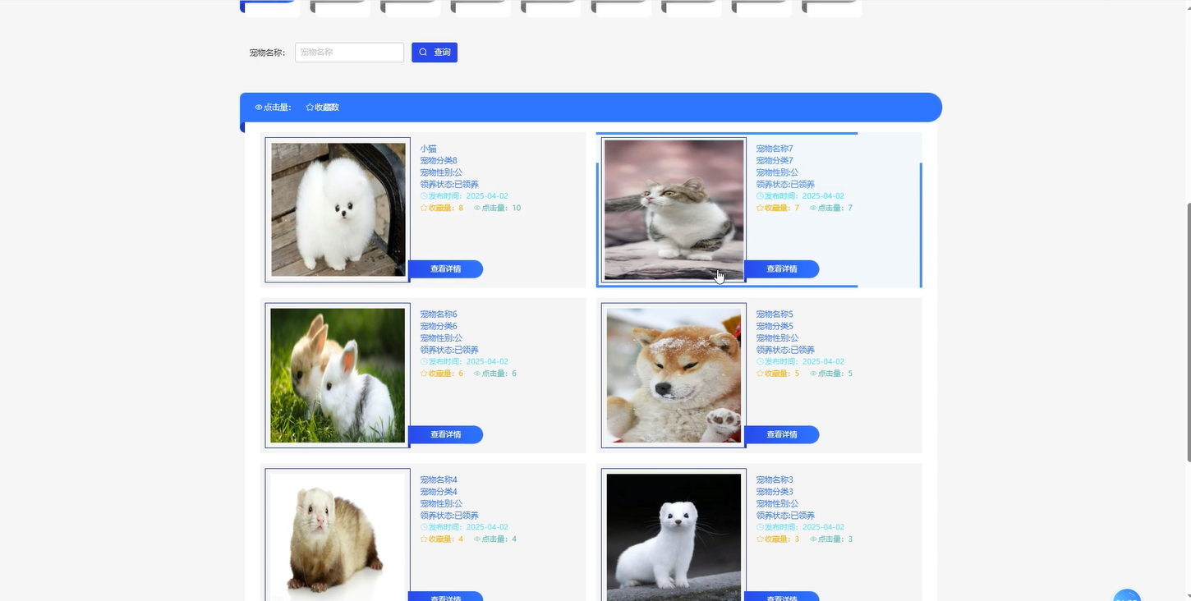1191x601 pixels.
Task: Click the category text 宠物分类3
Action: pyautogui.click(x=775, y=492)
